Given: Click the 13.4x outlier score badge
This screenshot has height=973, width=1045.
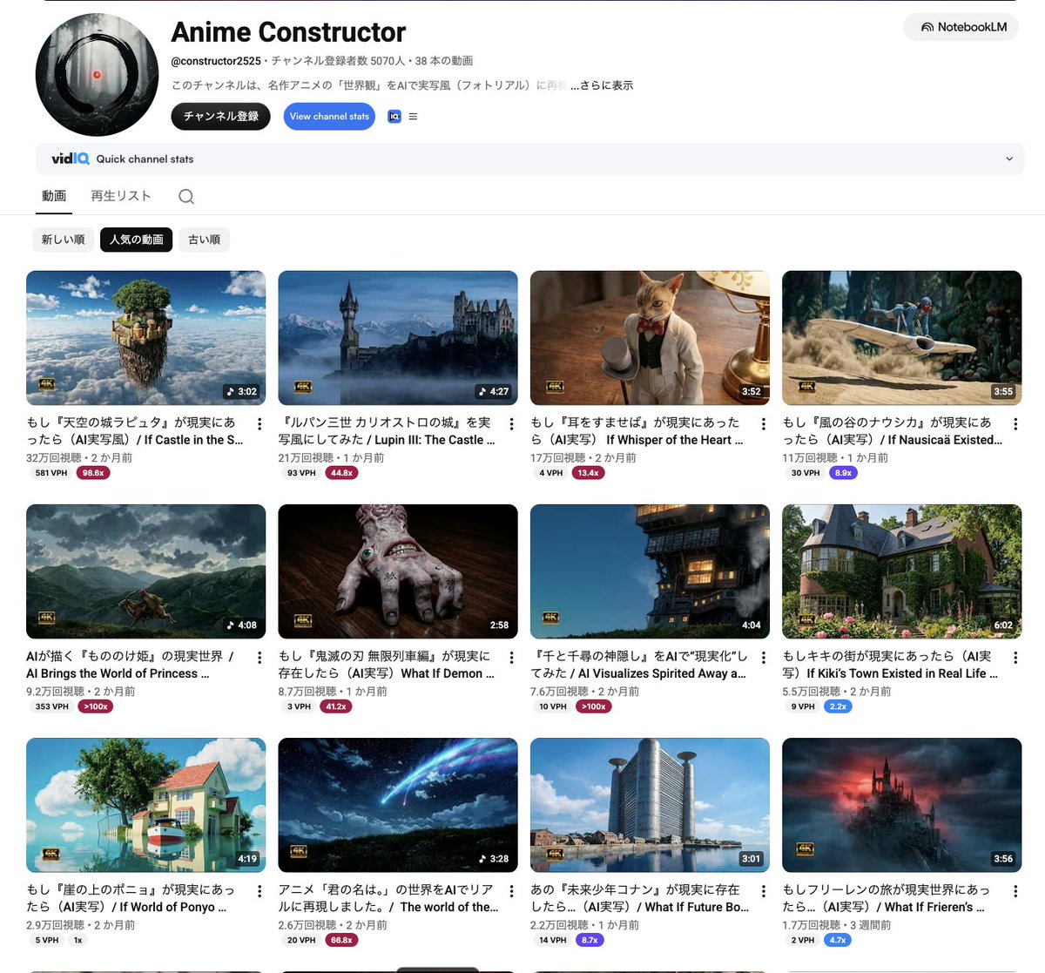Looking at the screenshot, I should 588,473.
